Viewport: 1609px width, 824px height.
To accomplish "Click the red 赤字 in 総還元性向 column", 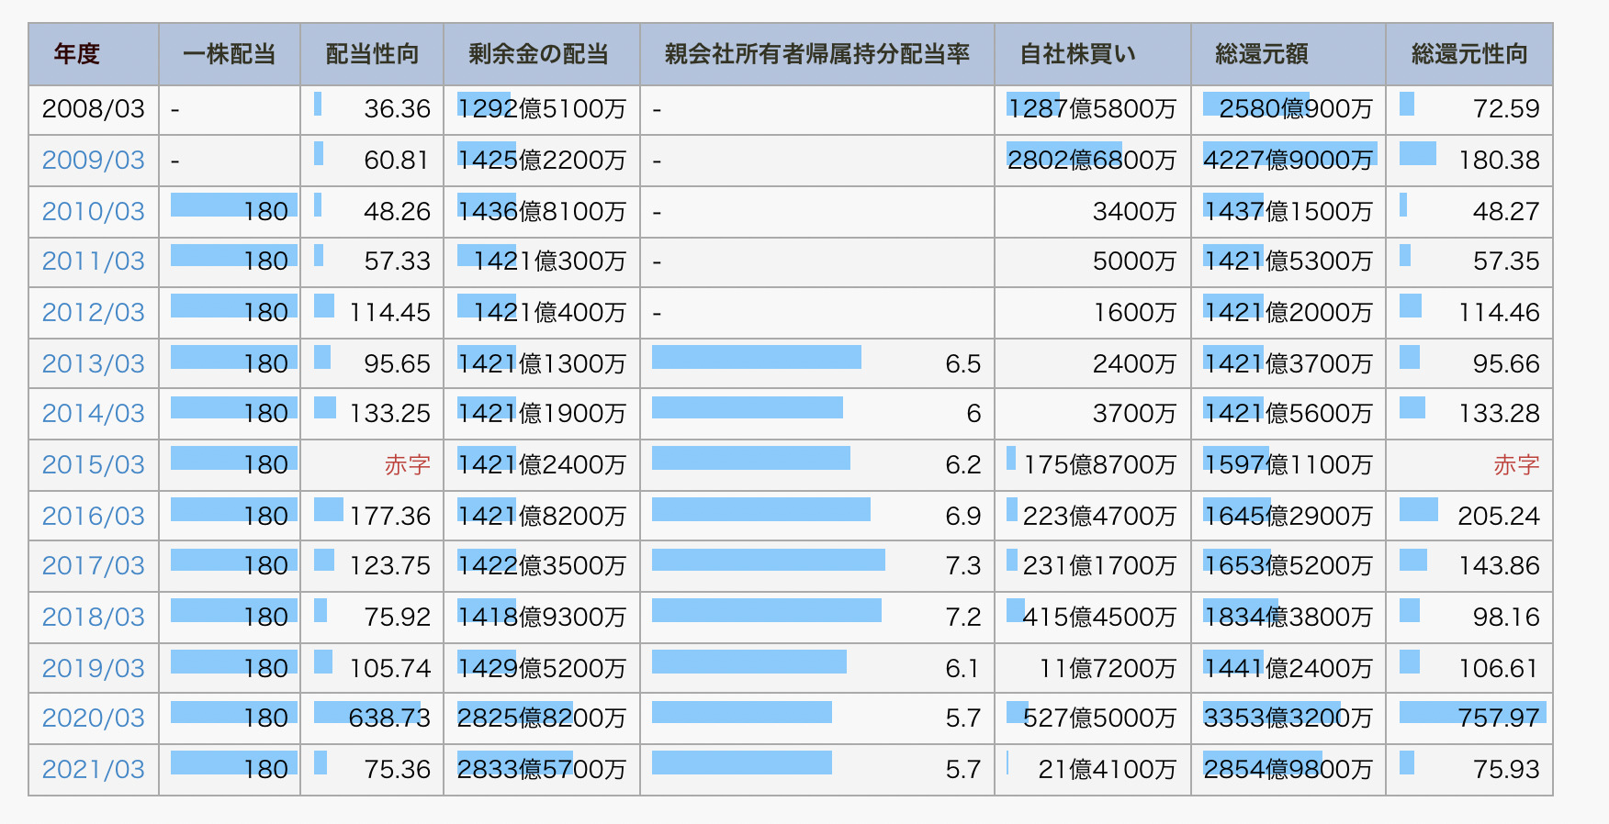I will point(1516,465).
